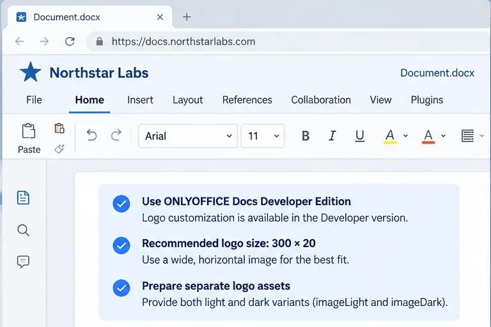Go back in browser

[19, 42]
